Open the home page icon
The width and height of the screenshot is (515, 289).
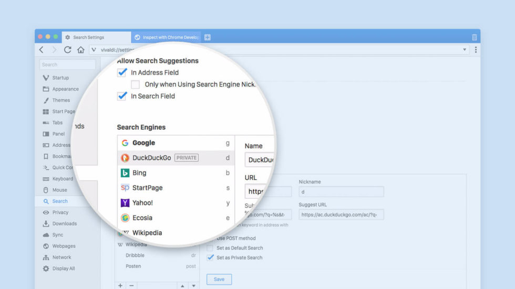(80, 50)
